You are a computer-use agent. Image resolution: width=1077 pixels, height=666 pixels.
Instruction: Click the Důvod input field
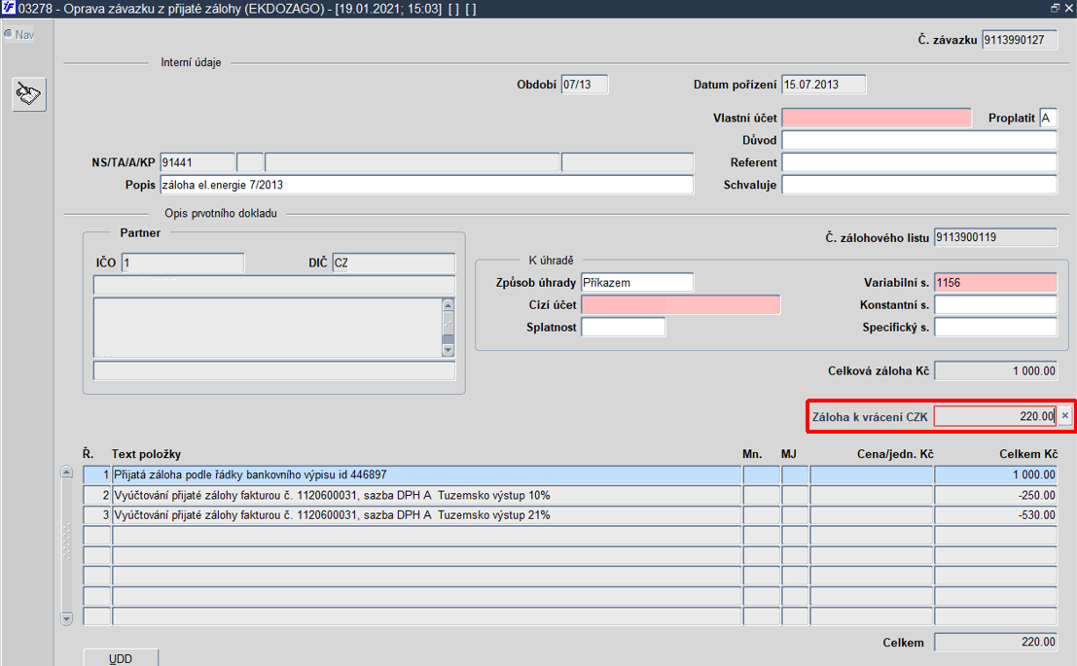(x=919, y=140)
